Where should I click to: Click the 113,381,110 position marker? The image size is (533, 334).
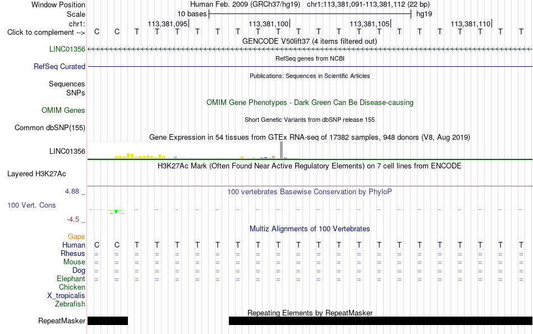click(x=471, y=24)
